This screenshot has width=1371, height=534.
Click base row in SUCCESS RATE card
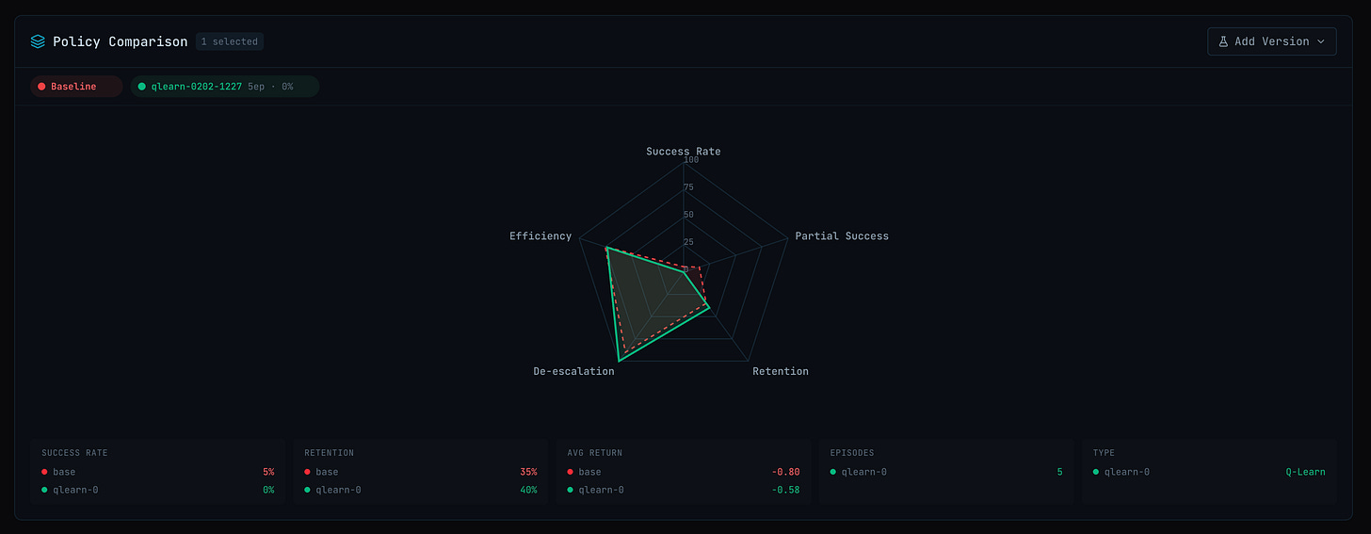pos(157,472)
